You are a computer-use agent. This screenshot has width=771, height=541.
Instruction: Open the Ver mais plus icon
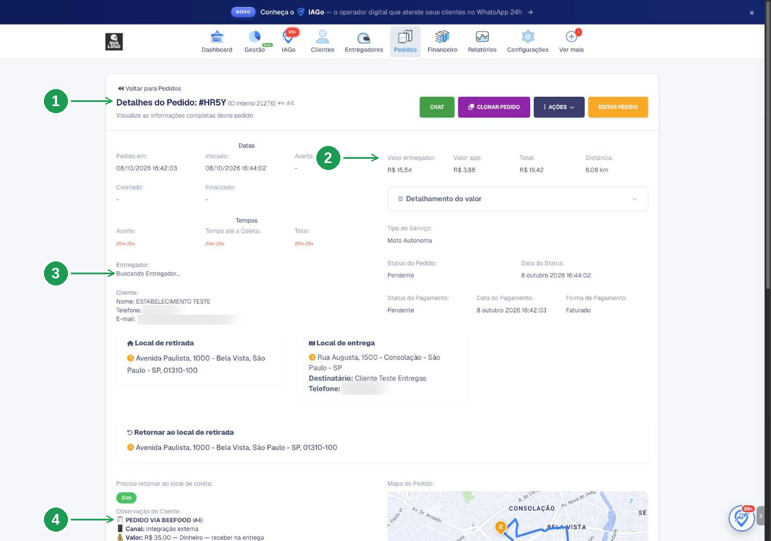coord(571,37)
